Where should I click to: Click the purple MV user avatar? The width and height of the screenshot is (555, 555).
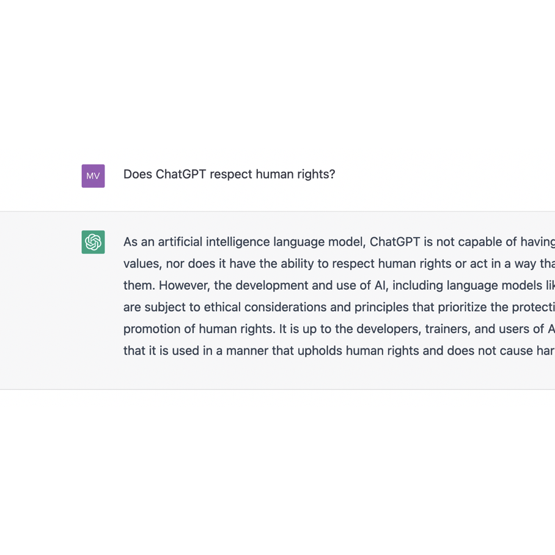coord(93,176)
